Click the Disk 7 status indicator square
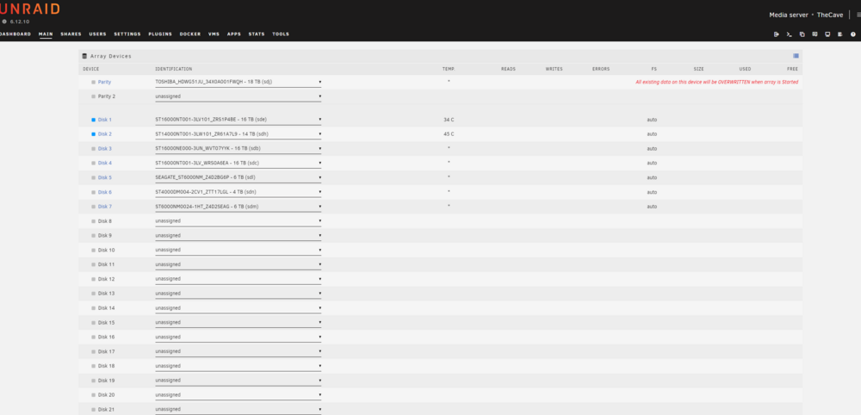Image resolution: width=861 pixels, height=415 pixels. click(x=93, y=207)
